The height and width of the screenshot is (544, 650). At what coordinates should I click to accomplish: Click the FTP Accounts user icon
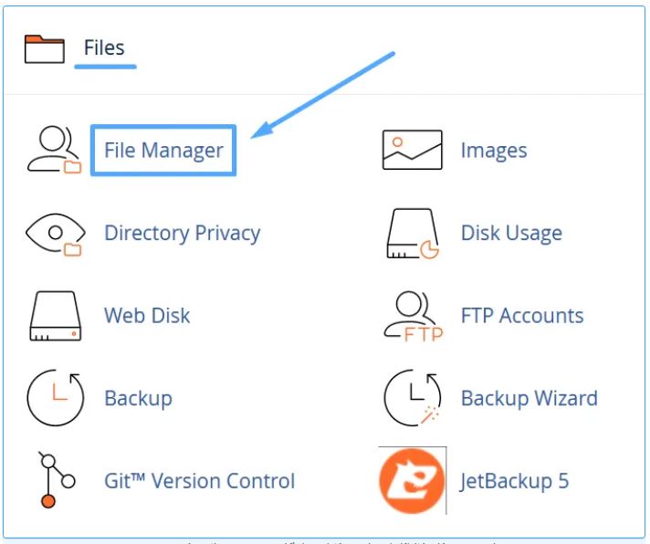click(x=414, y=317)
